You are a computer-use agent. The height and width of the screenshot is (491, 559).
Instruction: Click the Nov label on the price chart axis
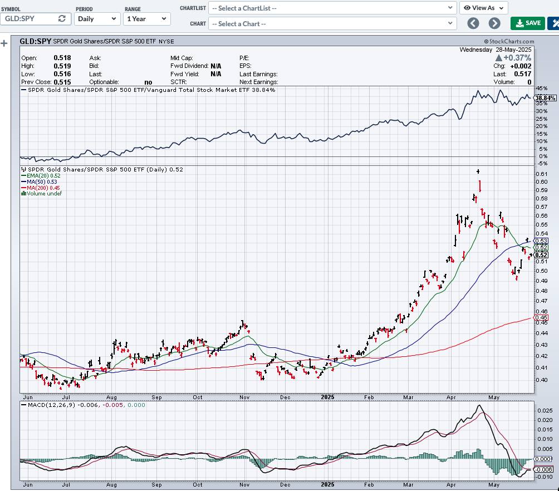244,397
